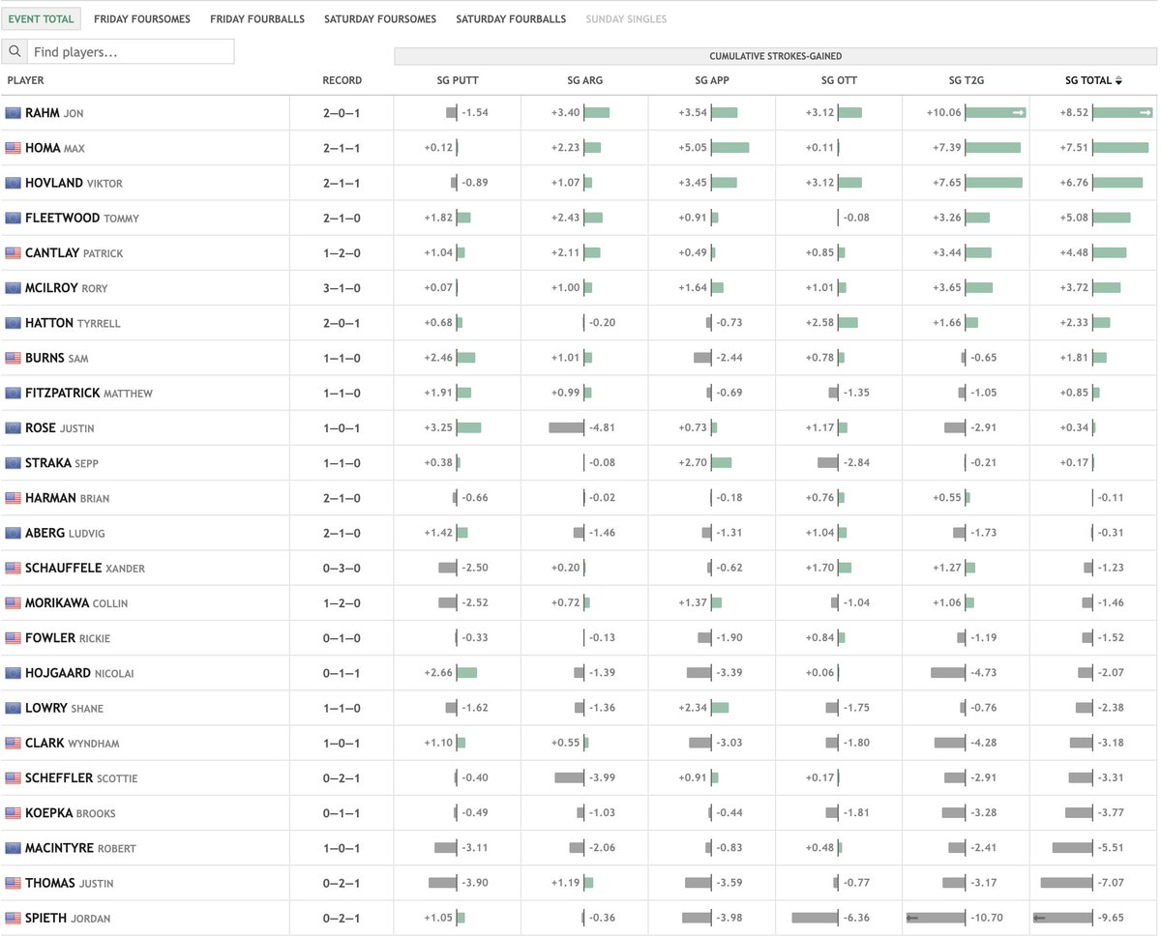Click Thomas's SG Total value -7.07

(x=1111, y=883)
